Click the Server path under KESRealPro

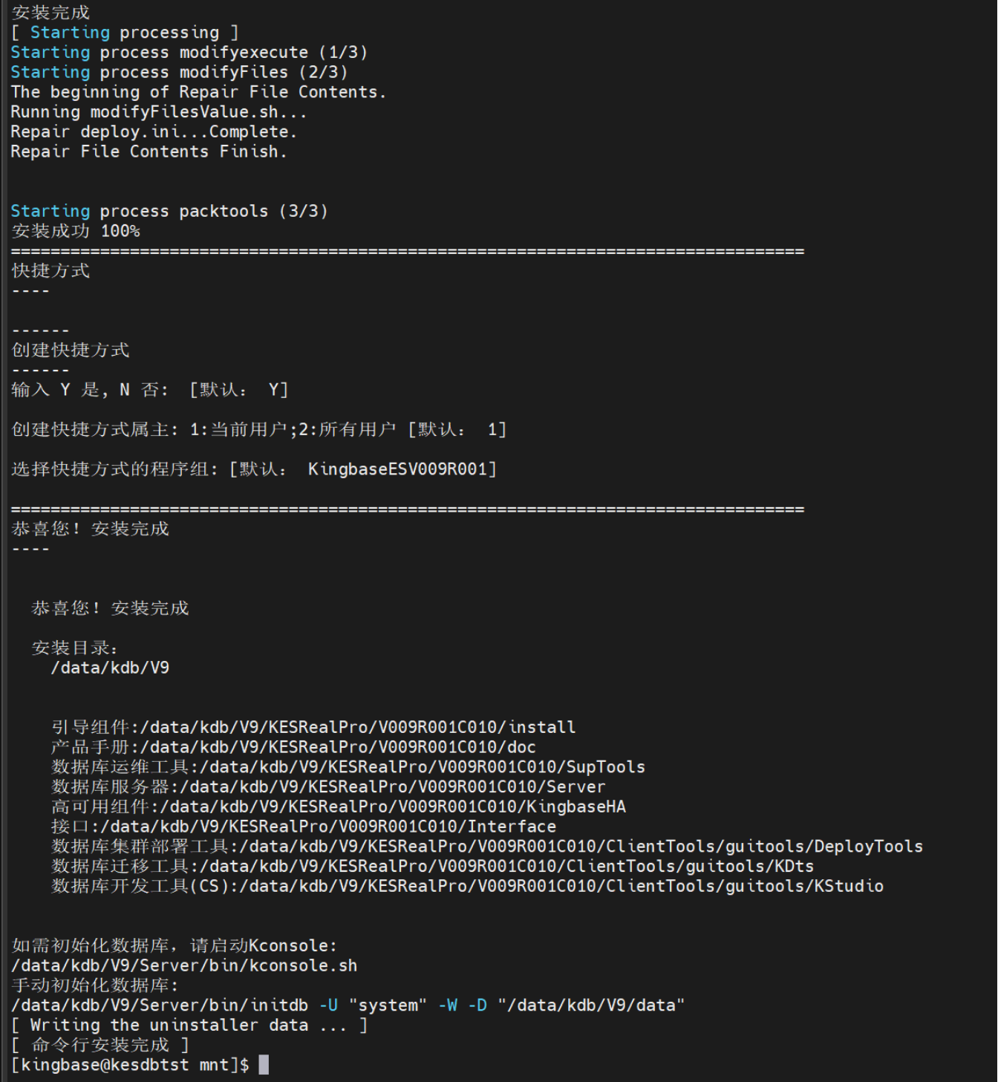tap(392, 786)
